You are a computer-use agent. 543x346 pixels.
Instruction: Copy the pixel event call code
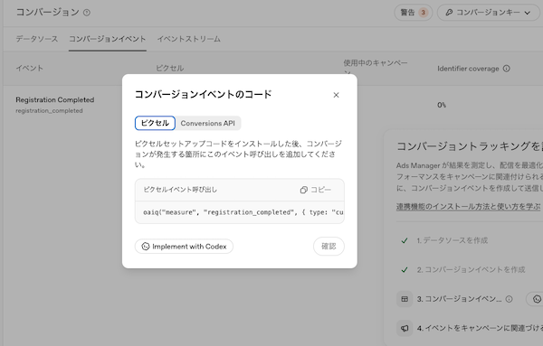click(316, 190)
